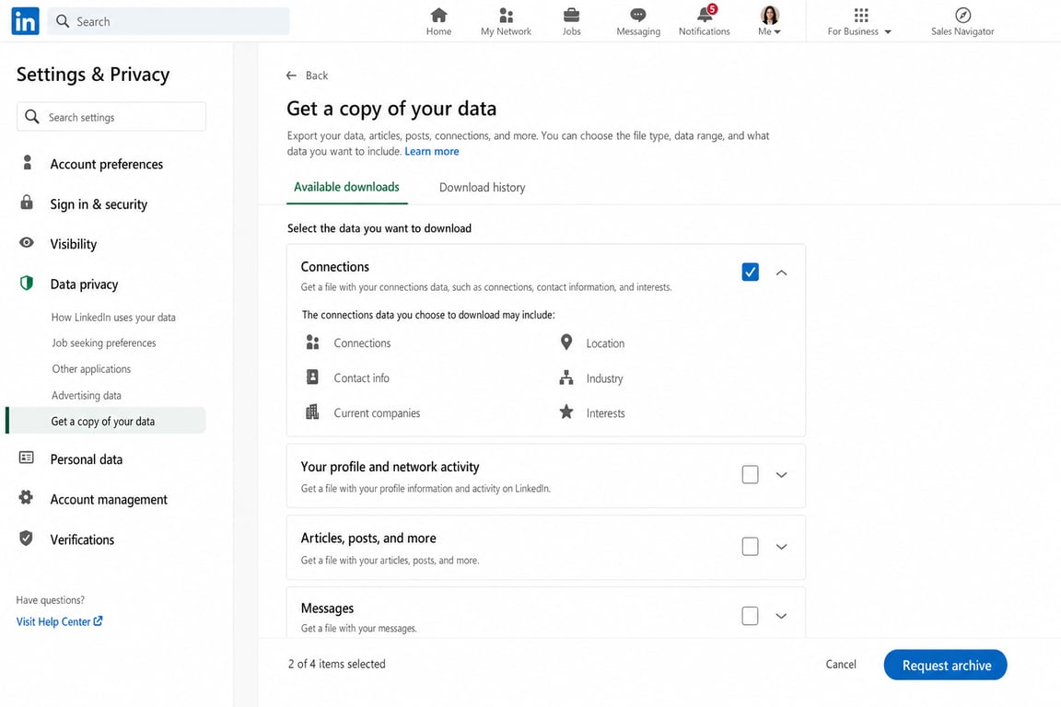Open the For Business grid icon
This screenshot has height=707, width=1061.
(861, 15)
